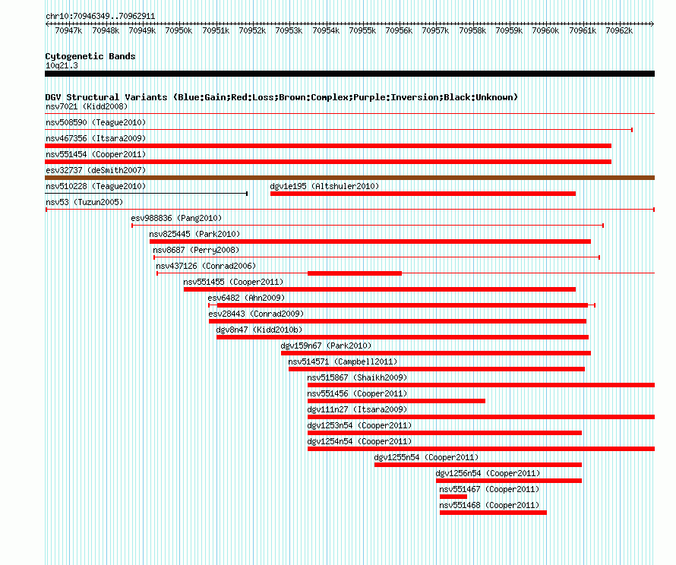This screenshot has height=565, width=676.
Task: Click the 70954k ruler tick label
Action: point(326,30)
